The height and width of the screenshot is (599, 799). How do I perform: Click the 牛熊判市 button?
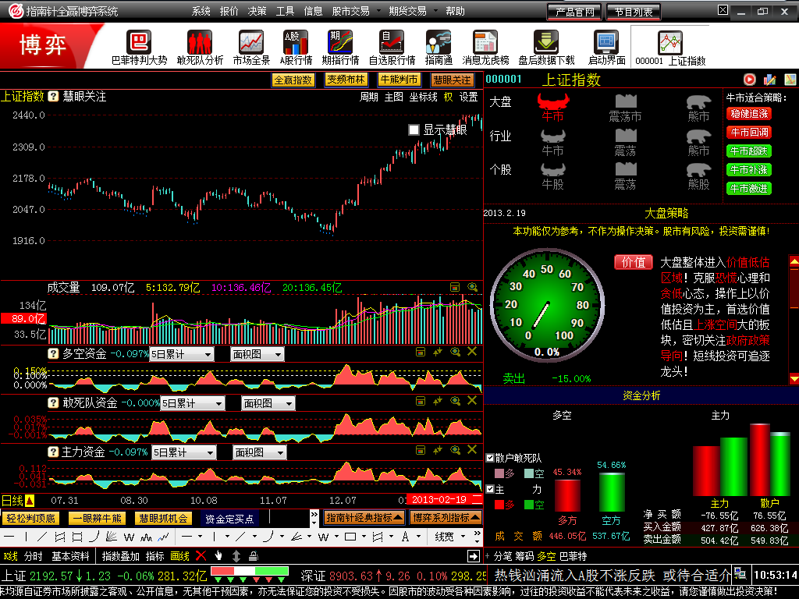[x=399, y=80]
